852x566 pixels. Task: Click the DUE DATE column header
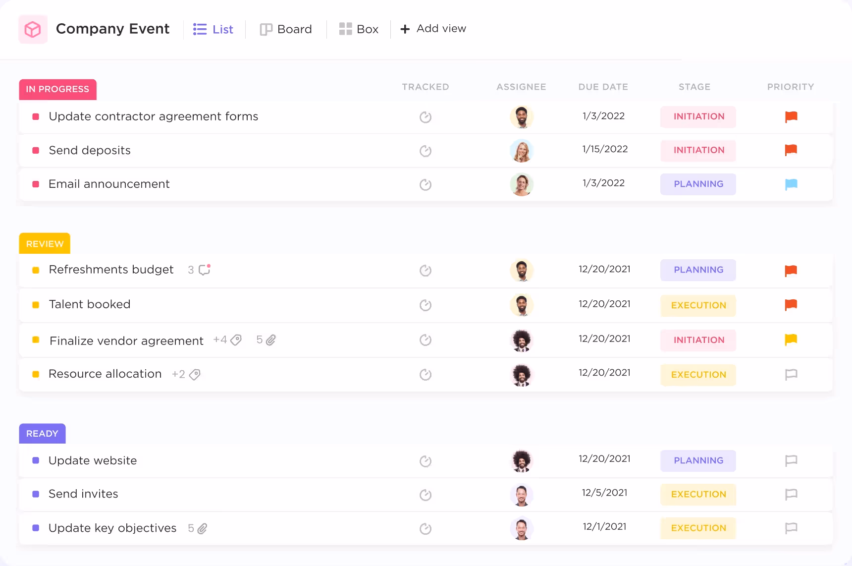603,87
